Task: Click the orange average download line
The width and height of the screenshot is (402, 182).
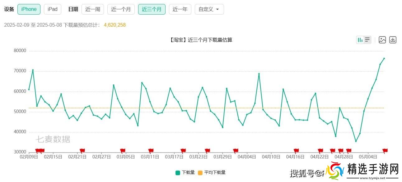Action: click(218, 108)
